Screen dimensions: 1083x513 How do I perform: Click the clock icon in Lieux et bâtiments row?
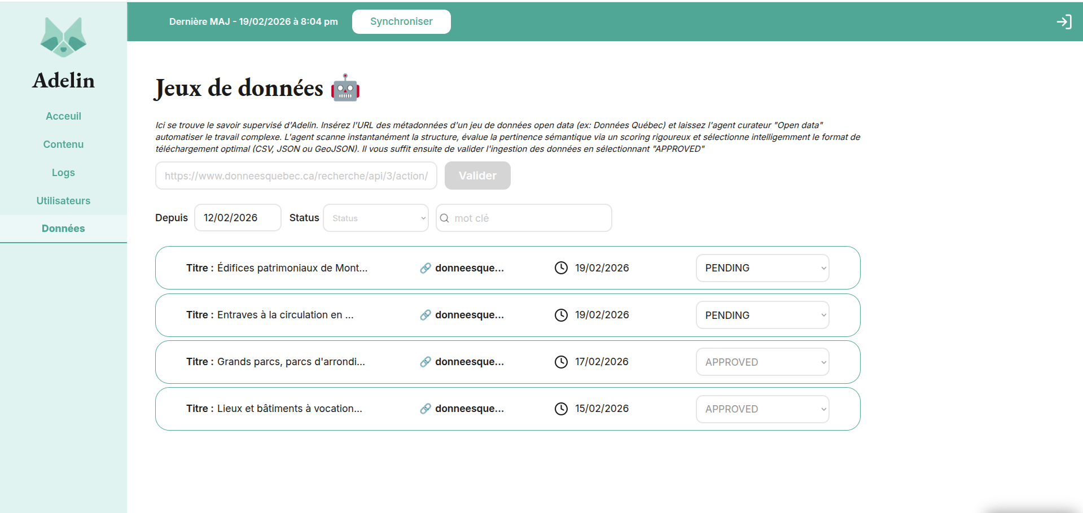[561, 409]
